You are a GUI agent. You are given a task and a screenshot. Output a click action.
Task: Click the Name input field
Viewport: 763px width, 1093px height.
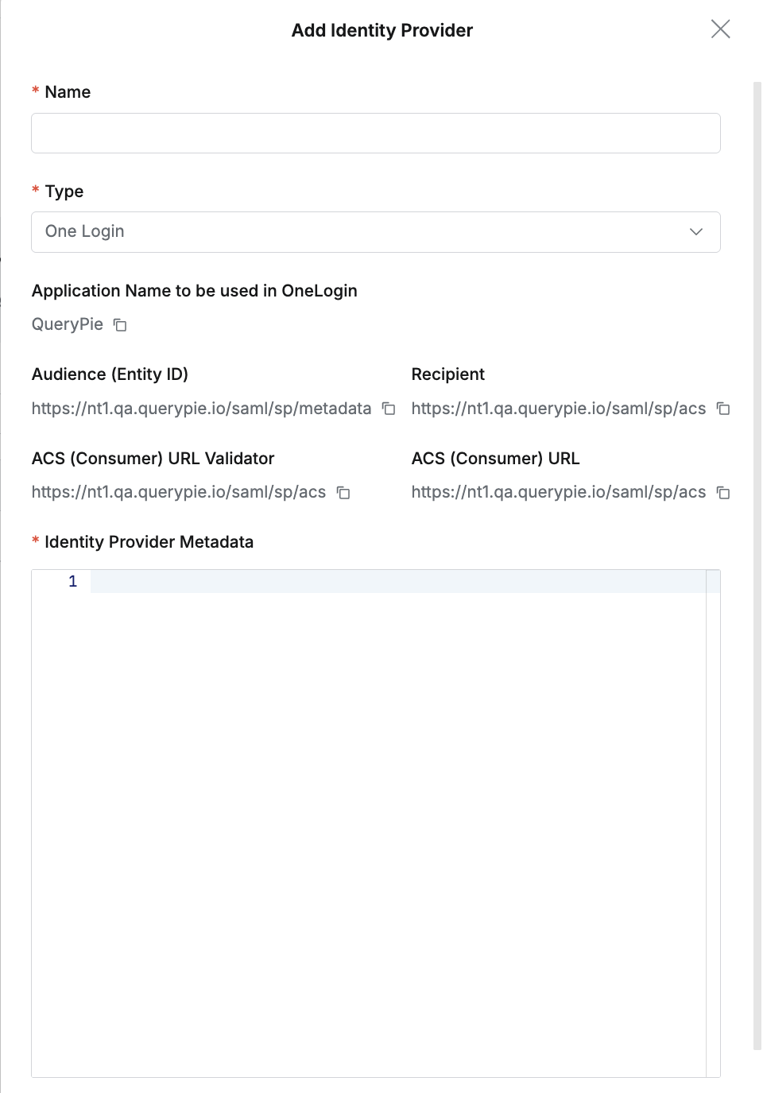[375, 134]
